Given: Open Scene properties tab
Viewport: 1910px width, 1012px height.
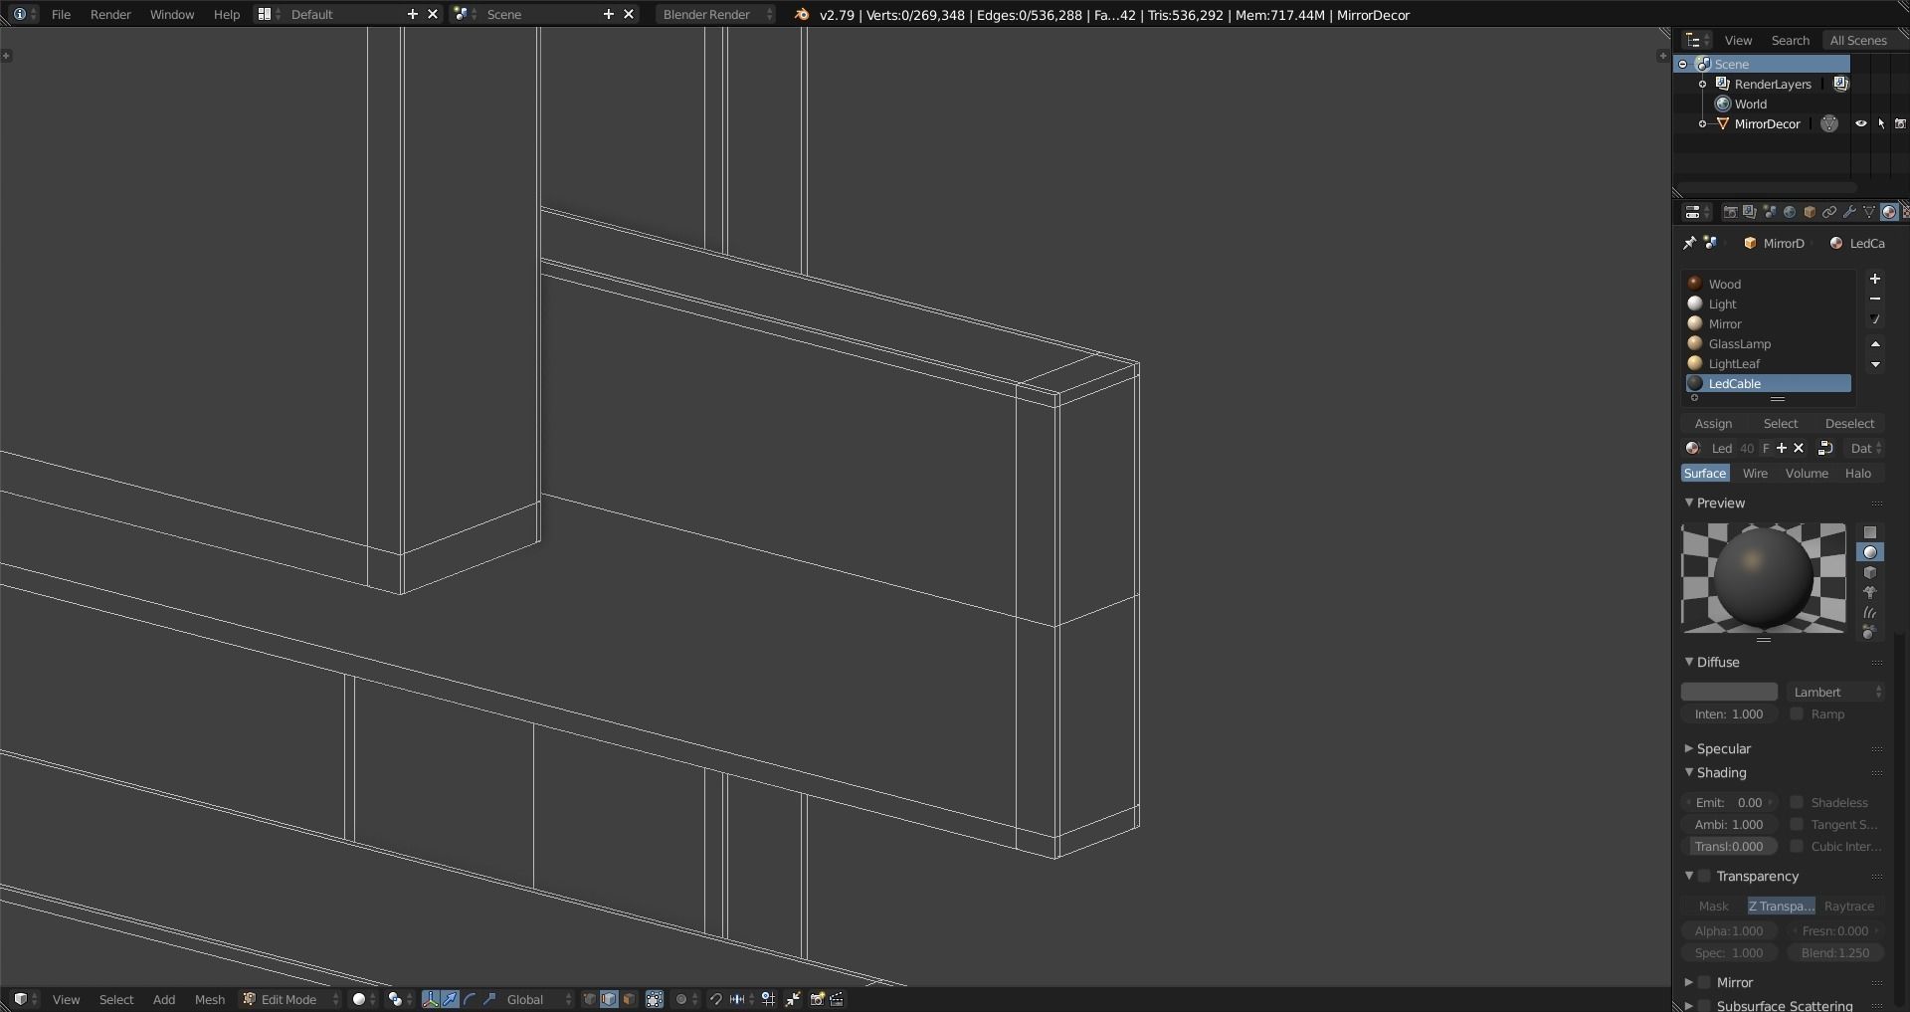Looking at the screenshot, I should point(1770,212).
